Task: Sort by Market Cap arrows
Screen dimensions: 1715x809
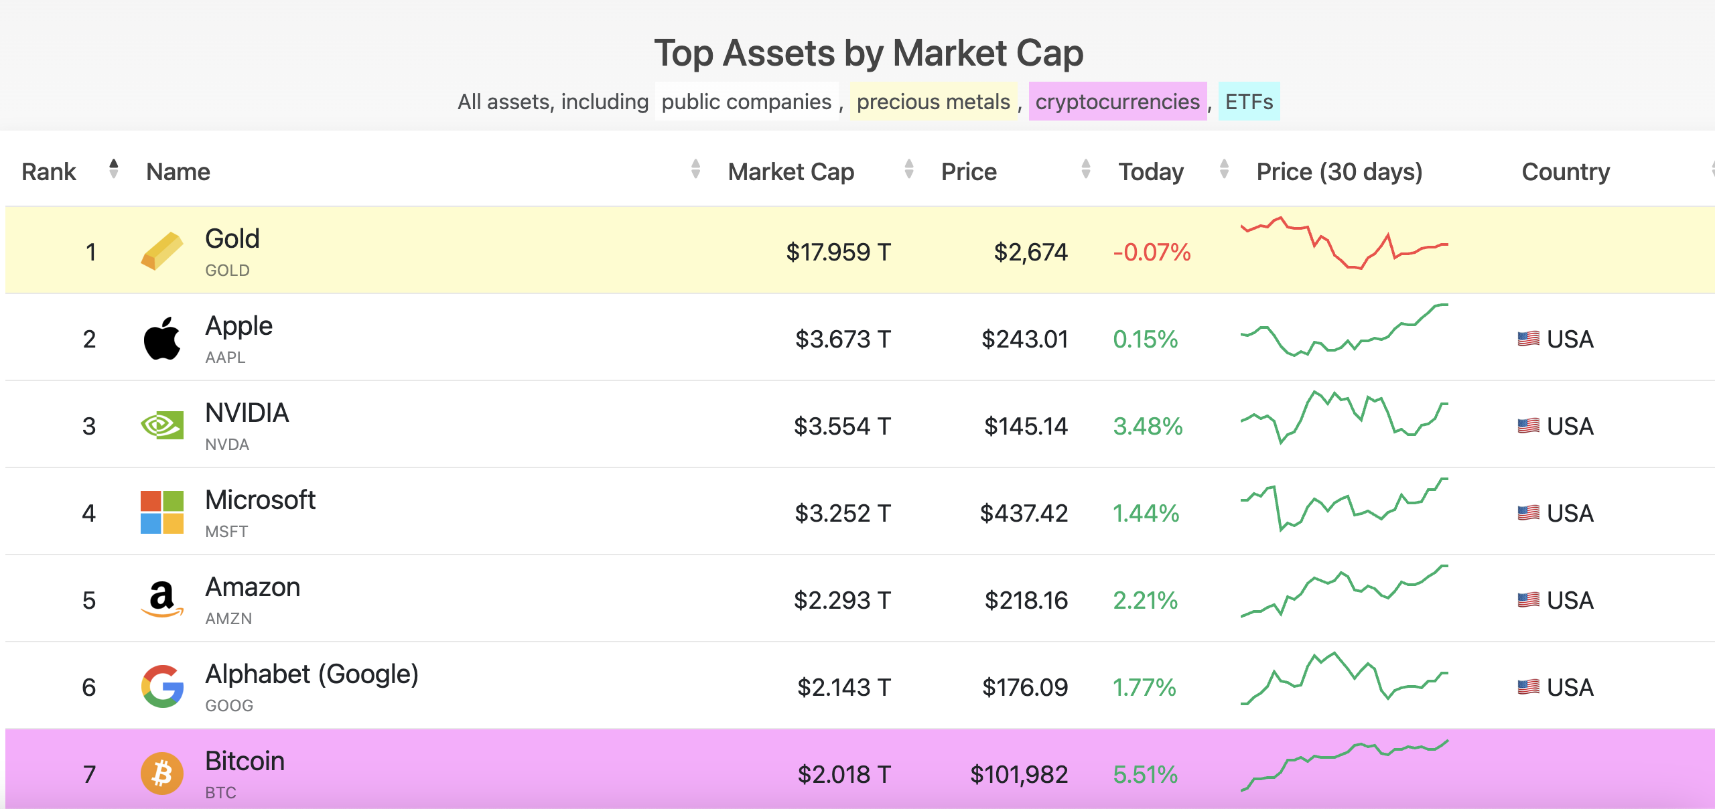Action: tap(909, 169)
